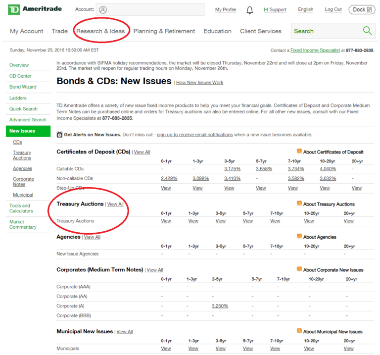Open Municipal sidebar sub-link

[23, 195]
